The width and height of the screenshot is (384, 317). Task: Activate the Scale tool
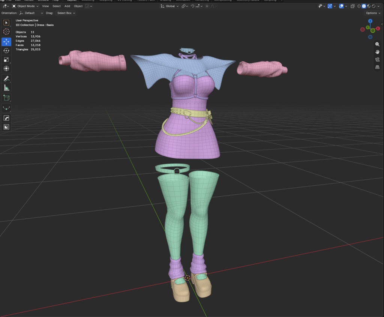(x=6, y=60)
